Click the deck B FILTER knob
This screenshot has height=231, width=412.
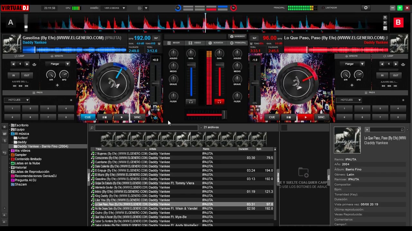[x=237, y=96]
